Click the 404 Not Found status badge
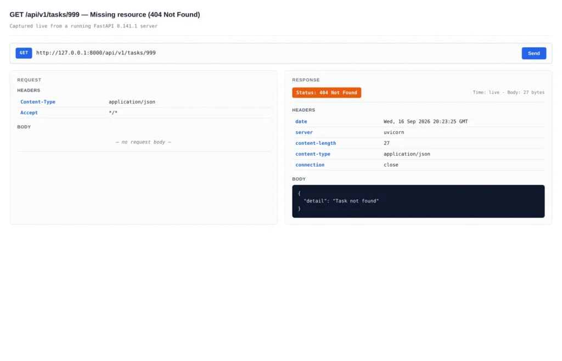The height and width of the screenshot is (361, 562). (327, 92)
